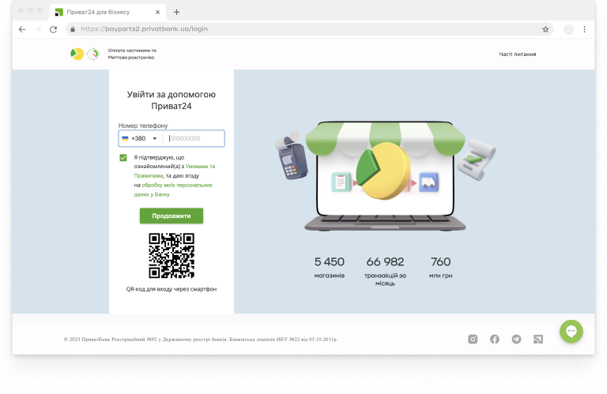The image size is (607, 394).
Task: Click the browser forward arrow
Action: (38, 29)
